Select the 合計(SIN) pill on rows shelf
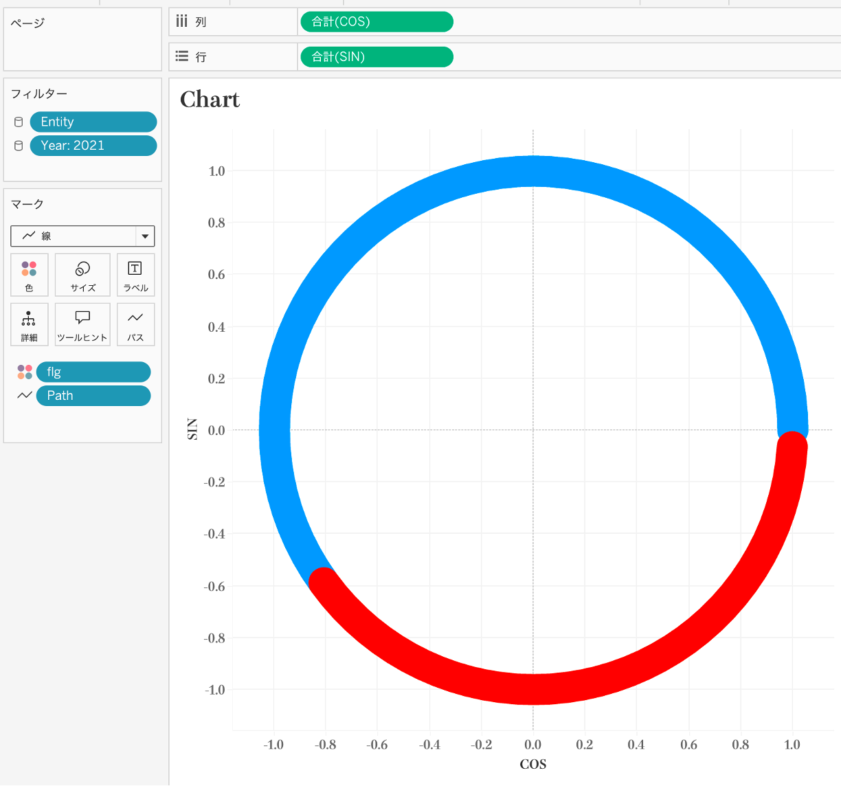 pyautogui.click(x=377, y=57)
